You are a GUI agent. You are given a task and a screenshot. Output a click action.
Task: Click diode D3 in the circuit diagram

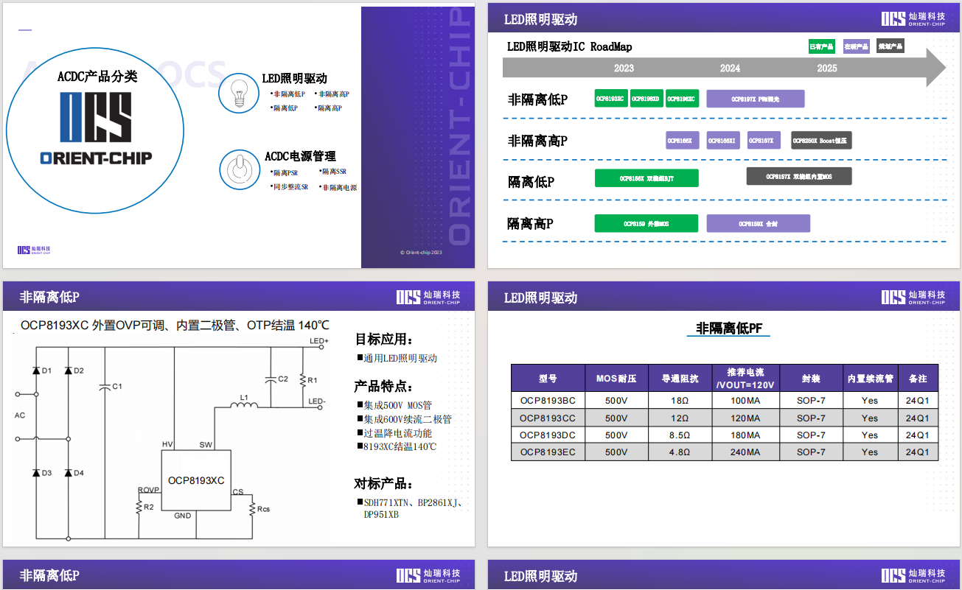click(x=36, y=473)
